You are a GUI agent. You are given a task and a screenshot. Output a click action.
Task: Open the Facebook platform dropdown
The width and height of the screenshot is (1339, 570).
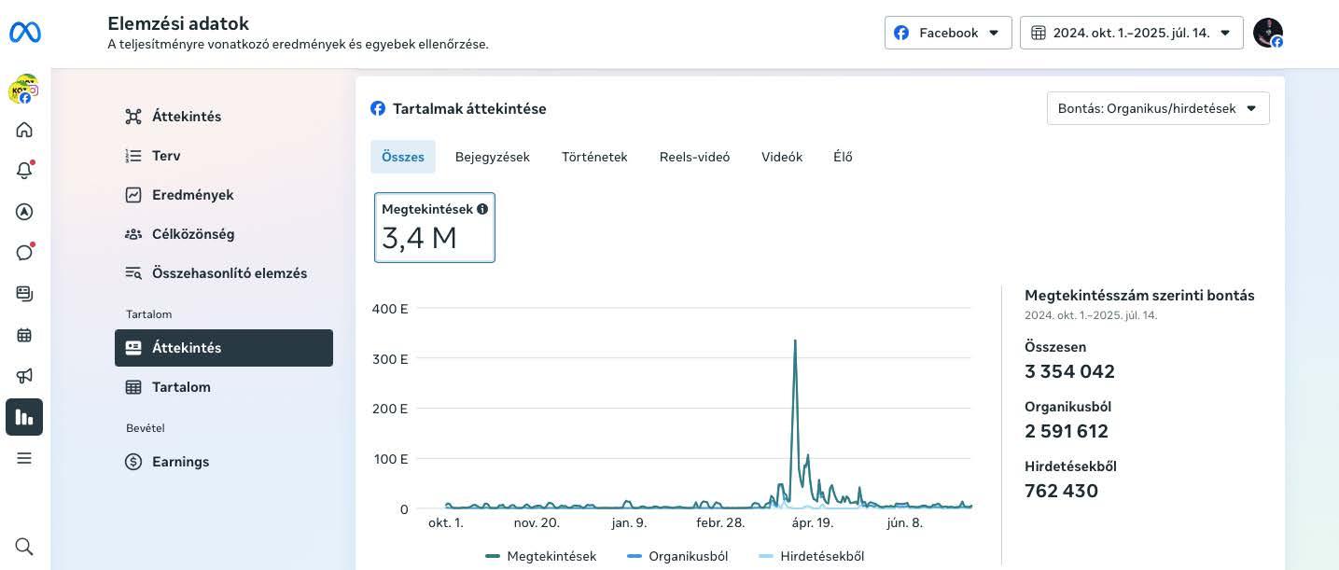point(947,33)
